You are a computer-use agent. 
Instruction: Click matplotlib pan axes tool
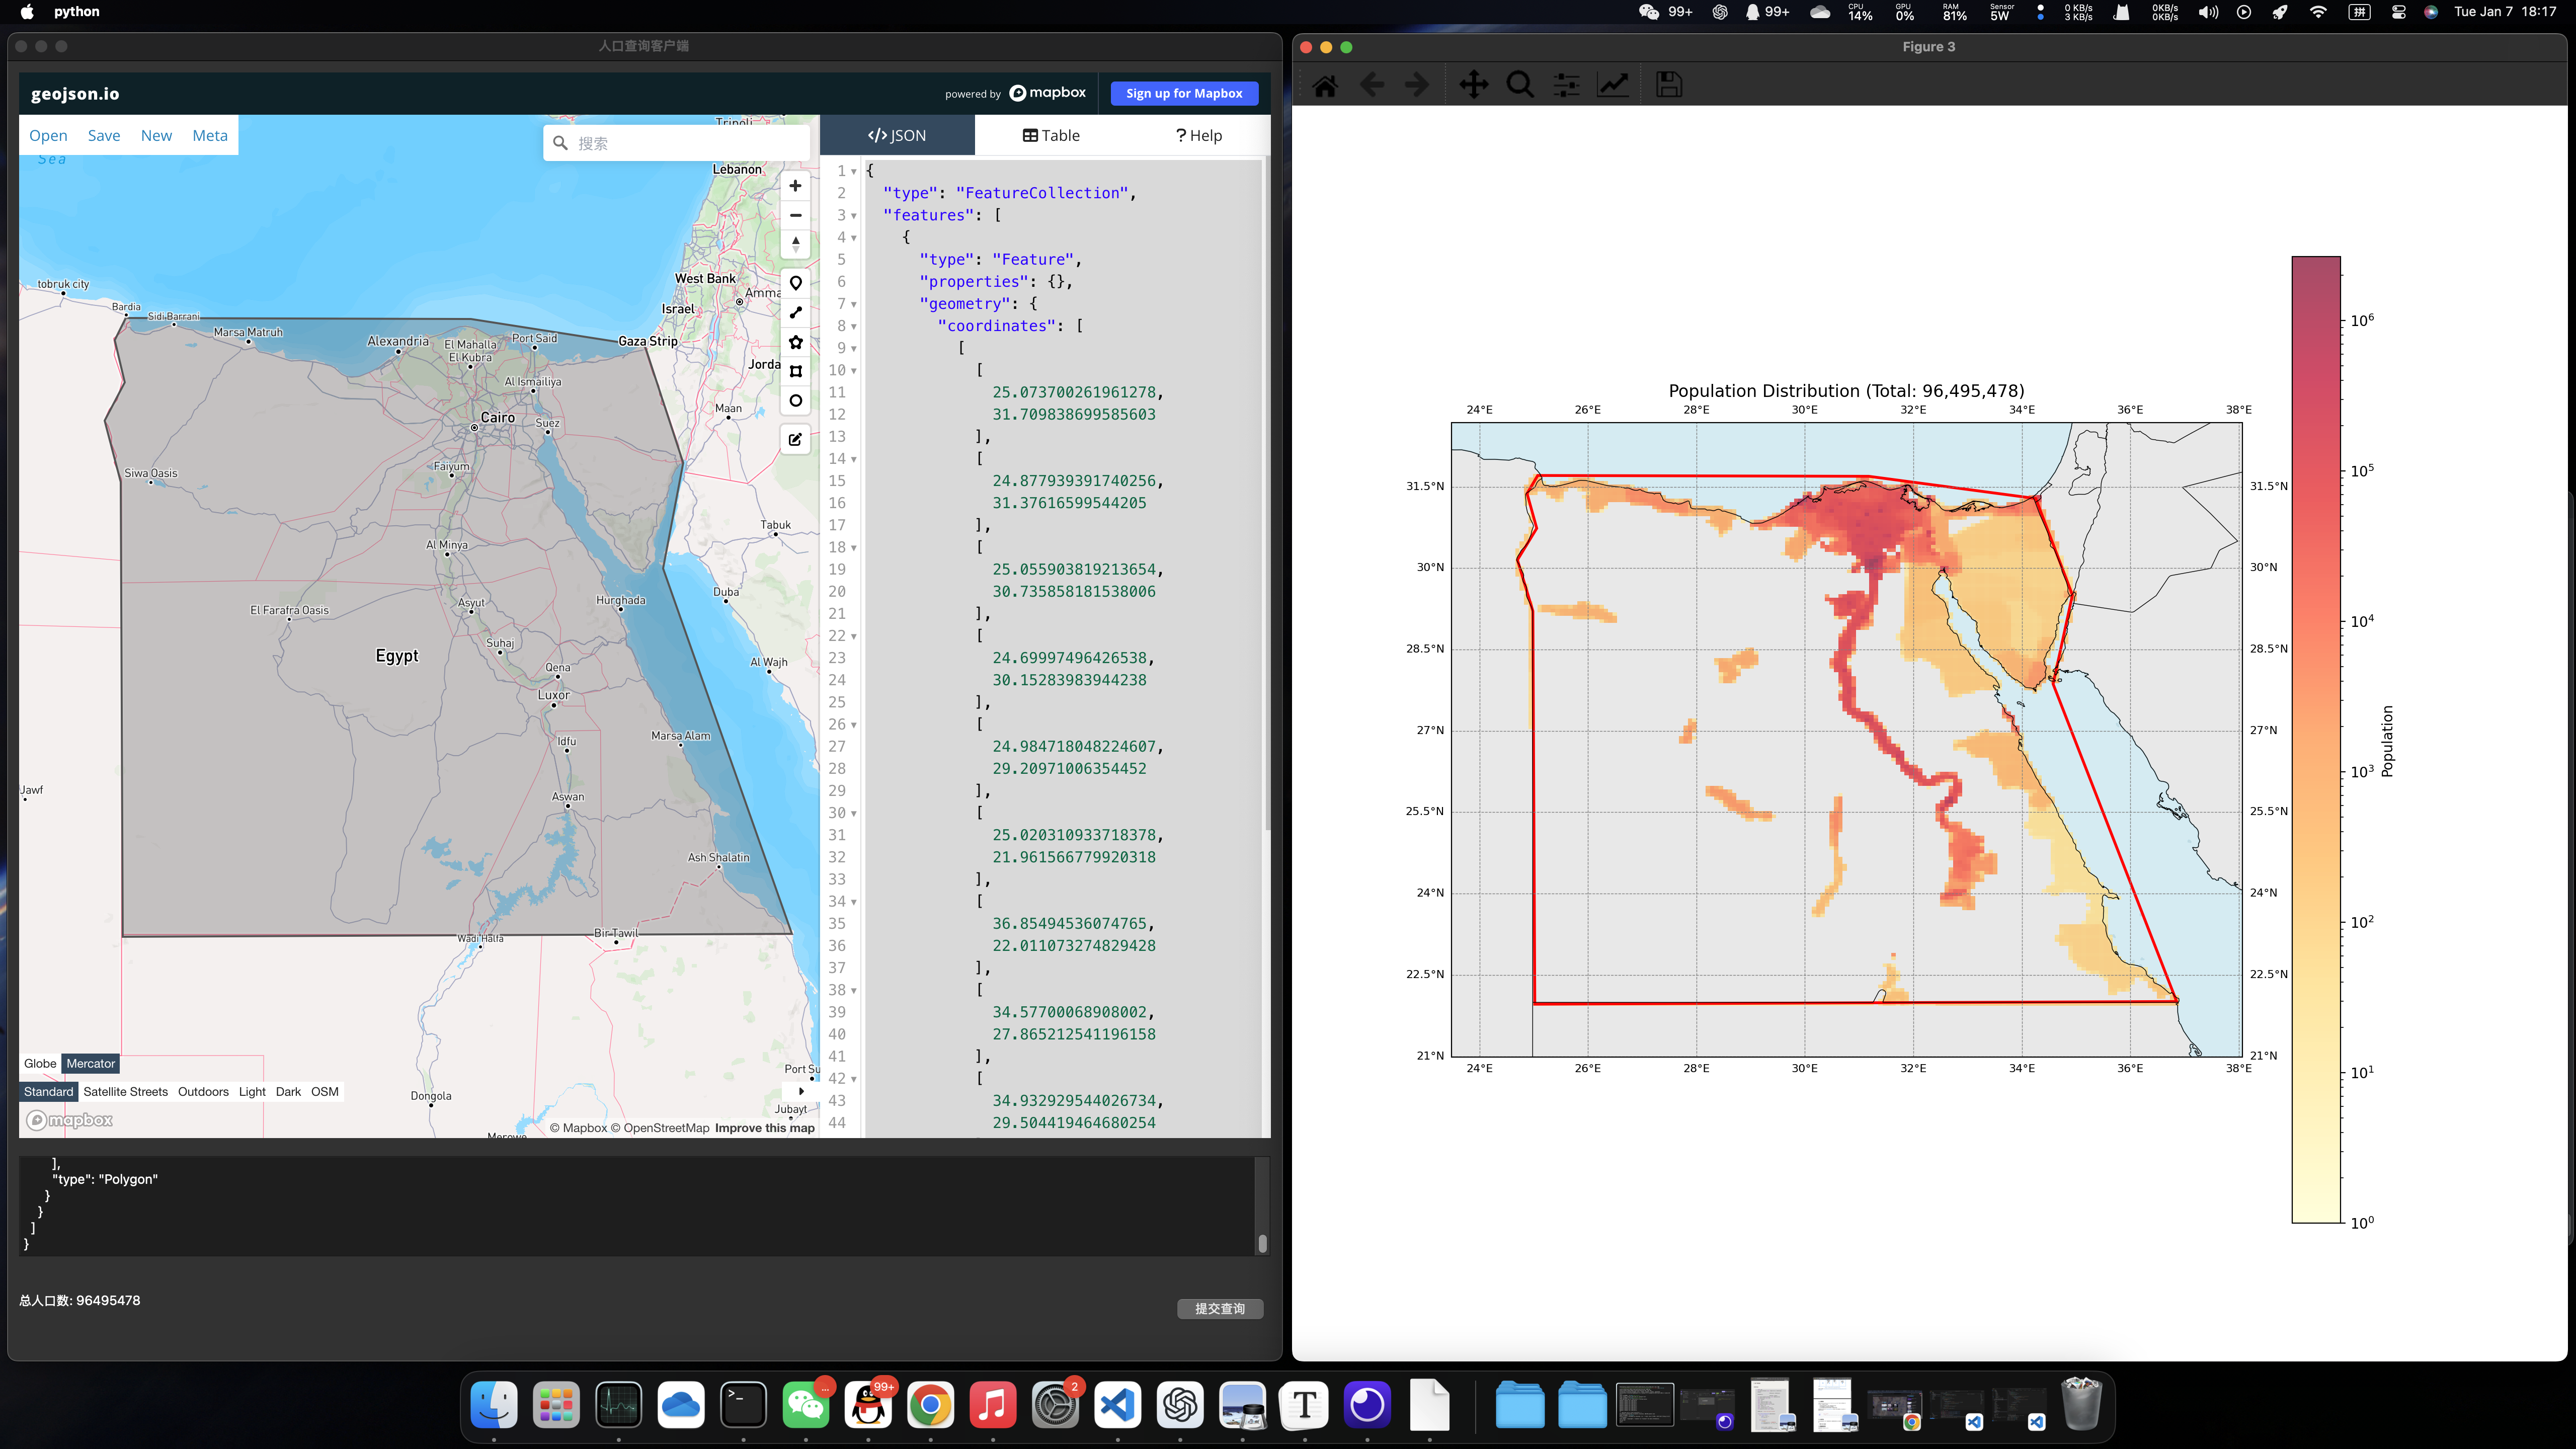point(1473,85)
